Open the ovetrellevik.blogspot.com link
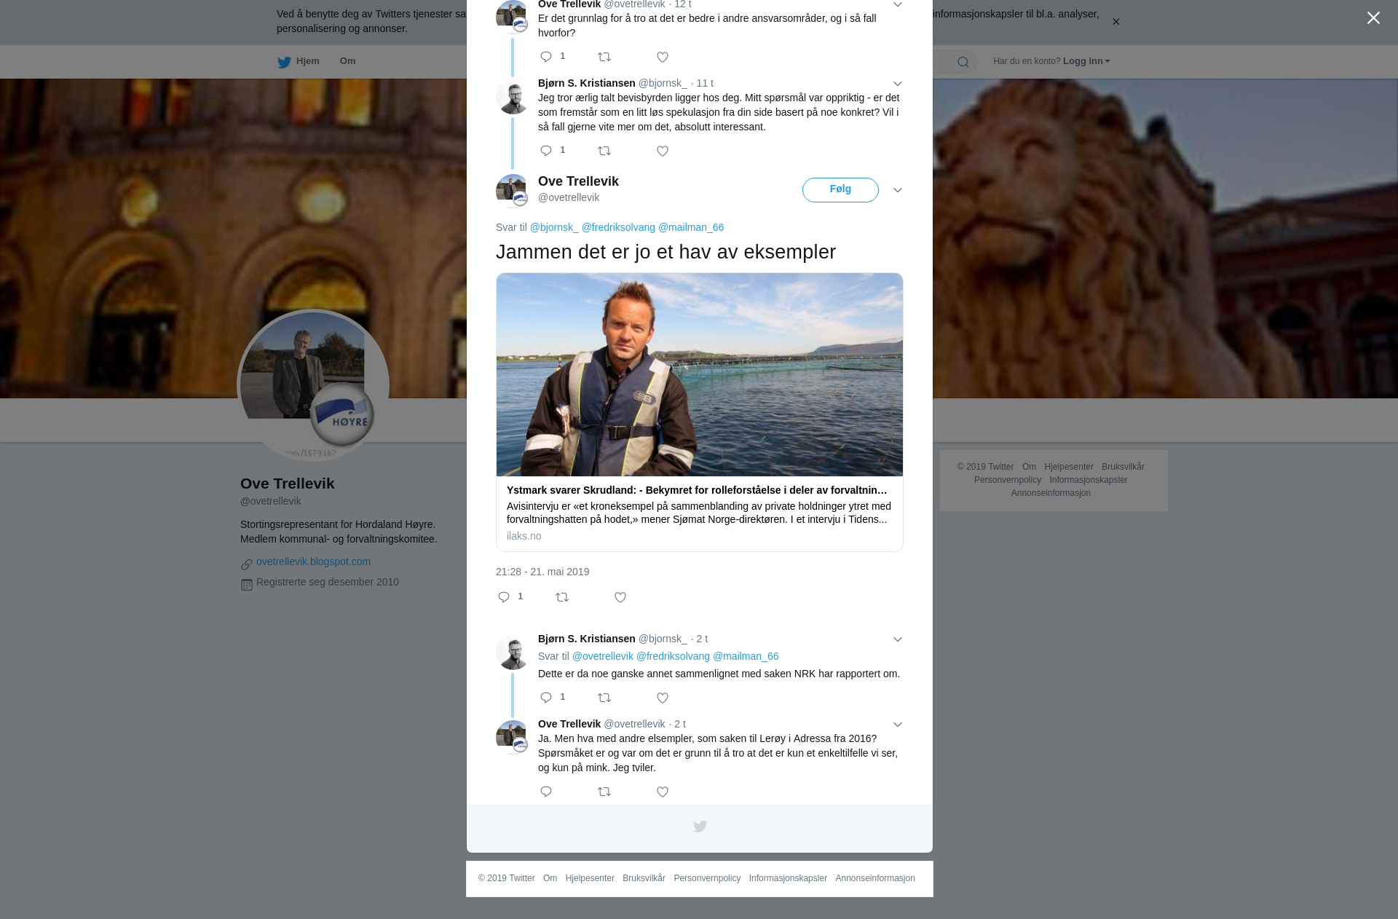 (313, 561)
